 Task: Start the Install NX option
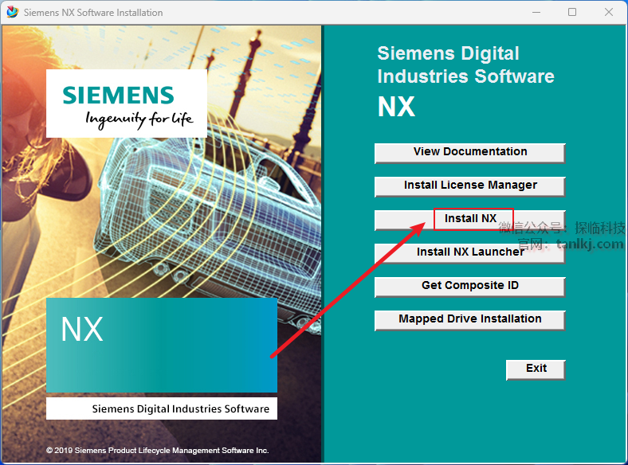click(469, 220)
